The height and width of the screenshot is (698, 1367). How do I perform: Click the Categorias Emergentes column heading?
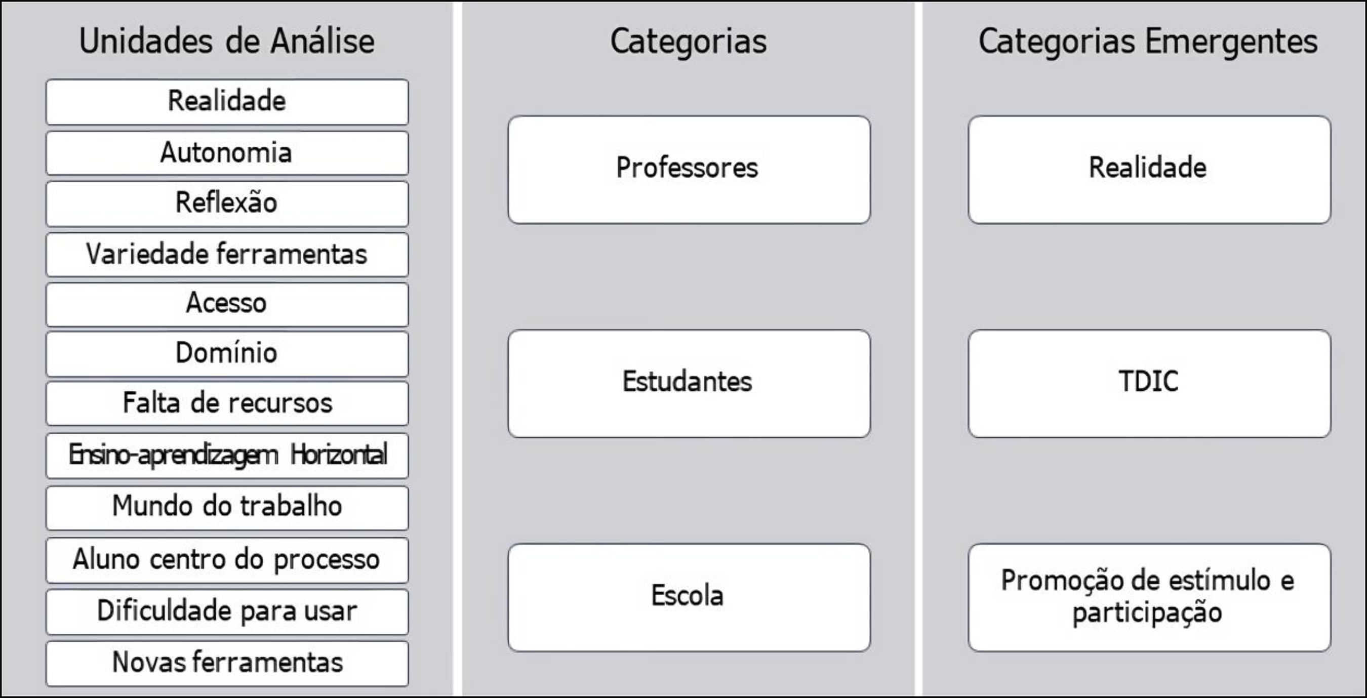click(x=1148, y=42)
